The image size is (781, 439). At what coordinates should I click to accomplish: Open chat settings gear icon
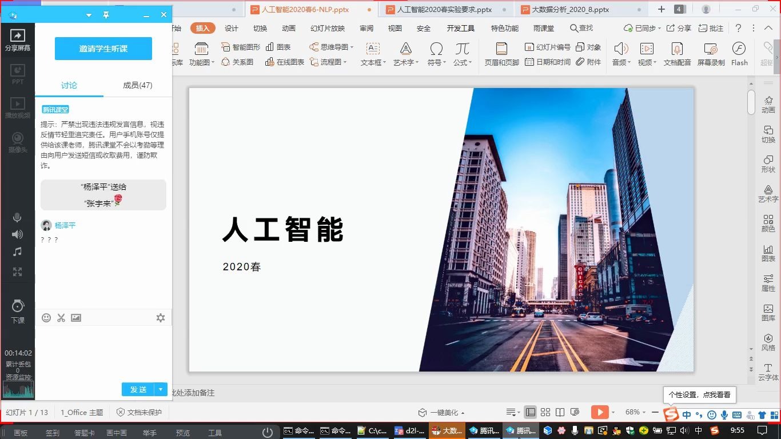pyautogui.click(x=161, y=318)
